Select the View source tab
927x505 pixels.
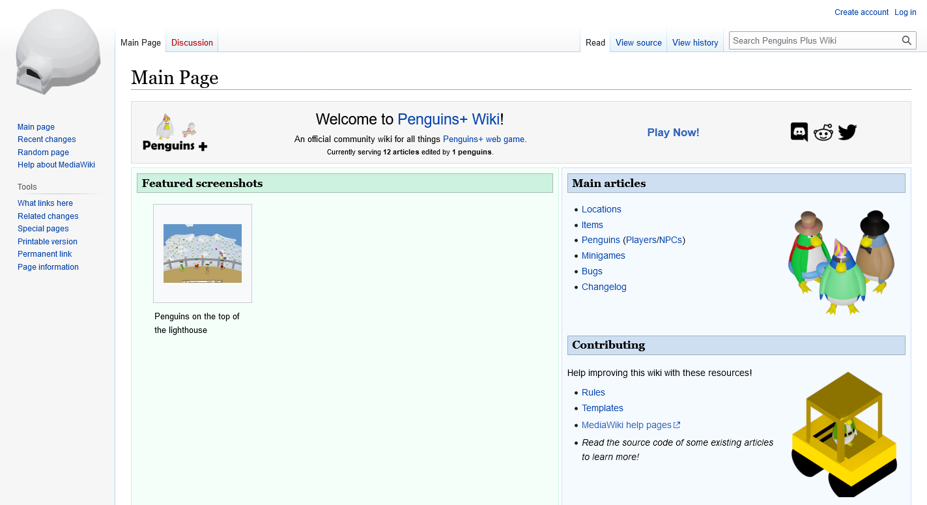click(x=638, y=43)
